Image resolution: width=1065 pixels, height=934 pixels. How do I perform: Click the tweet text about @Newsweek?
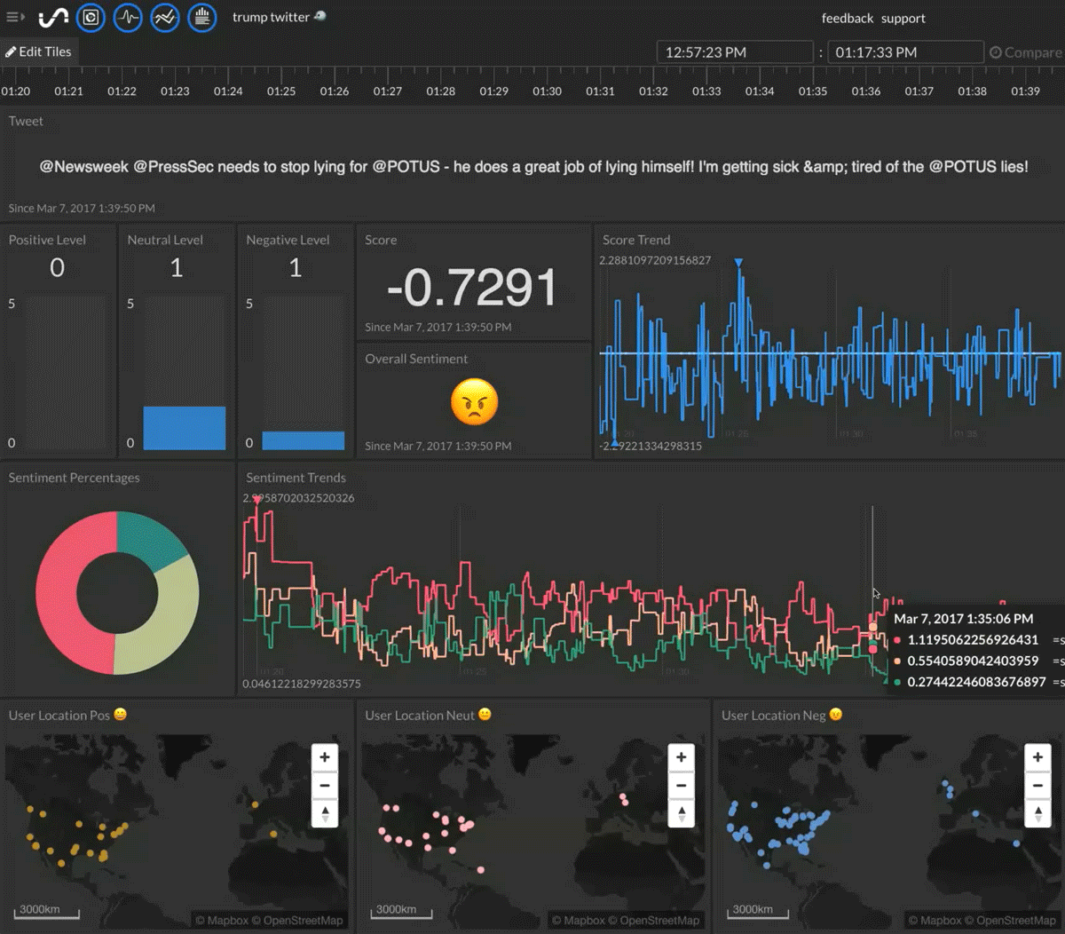pyautogui.click(x=533, y=166)
